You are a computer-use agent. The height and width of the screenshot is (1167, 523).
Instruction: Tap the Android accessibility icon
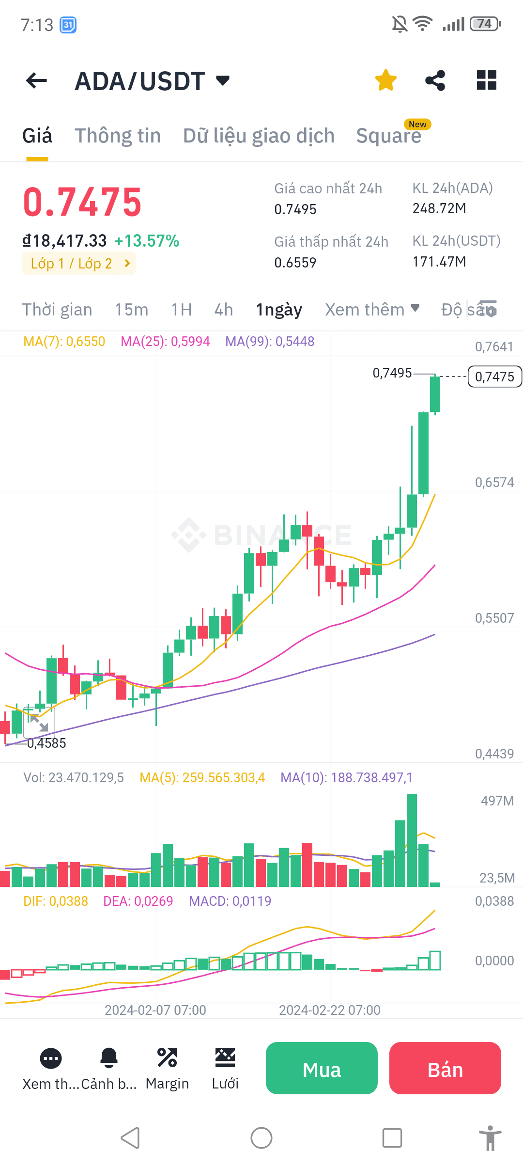[x=491, y=1137]
